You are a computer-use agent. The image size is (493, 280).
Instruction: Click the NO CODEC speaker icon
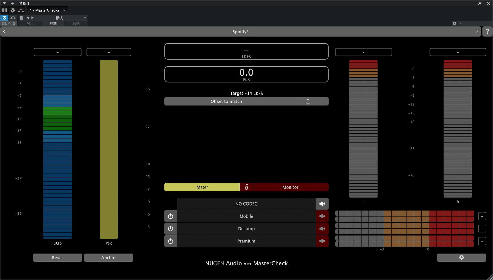(x=322, y=204)
